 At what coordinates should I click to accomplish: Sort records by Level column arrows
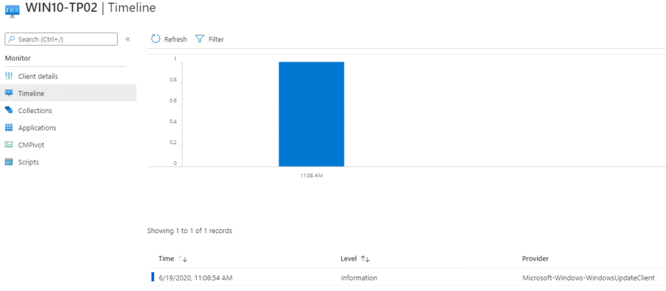365,259
